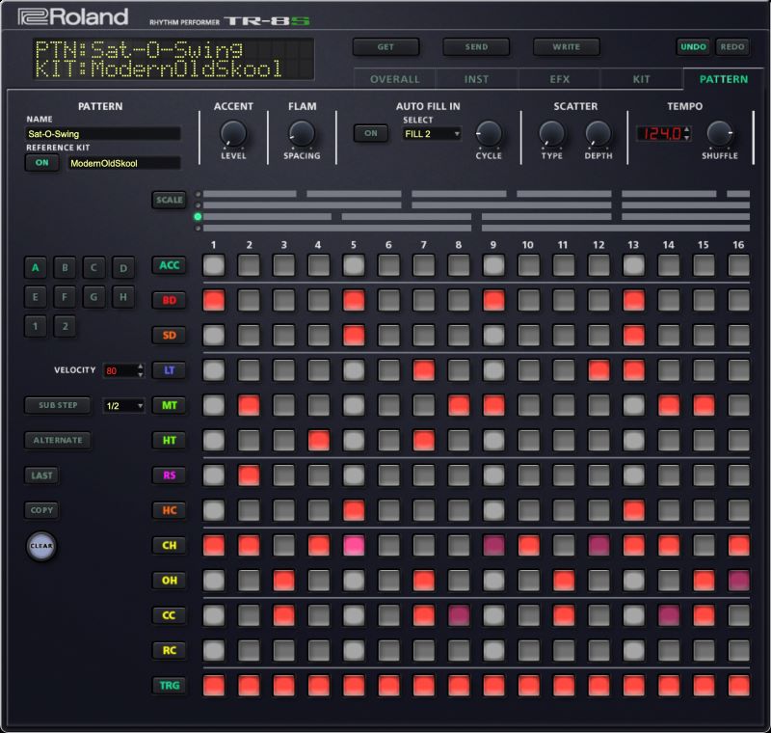Image resolution: width=771 pixels, height=733 pixels.
Task: Click the SCALE button
Action: [170, 200]
